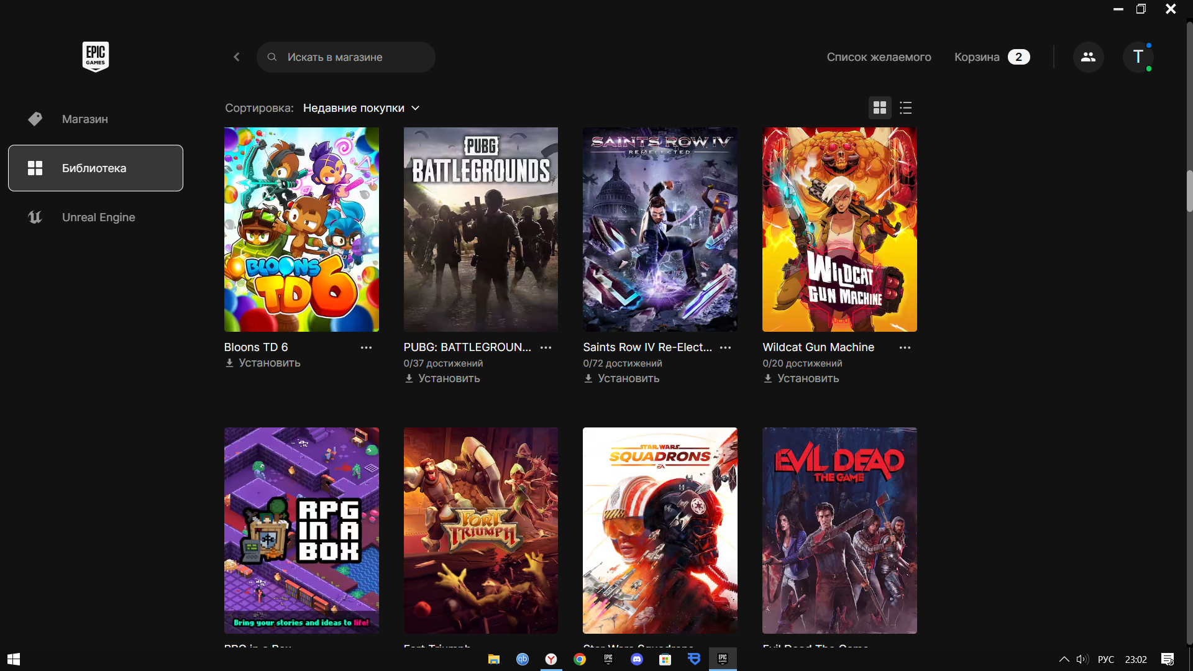Open the profile avatar T
This screenshot has width=1193, height=671.
coord(1138,57)
